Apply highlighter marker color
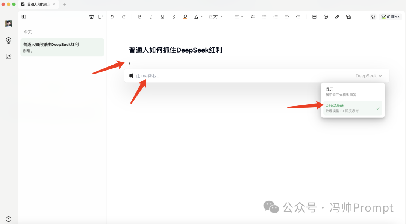This screenshot has width=406, height=224. click(x=185, y=17)
